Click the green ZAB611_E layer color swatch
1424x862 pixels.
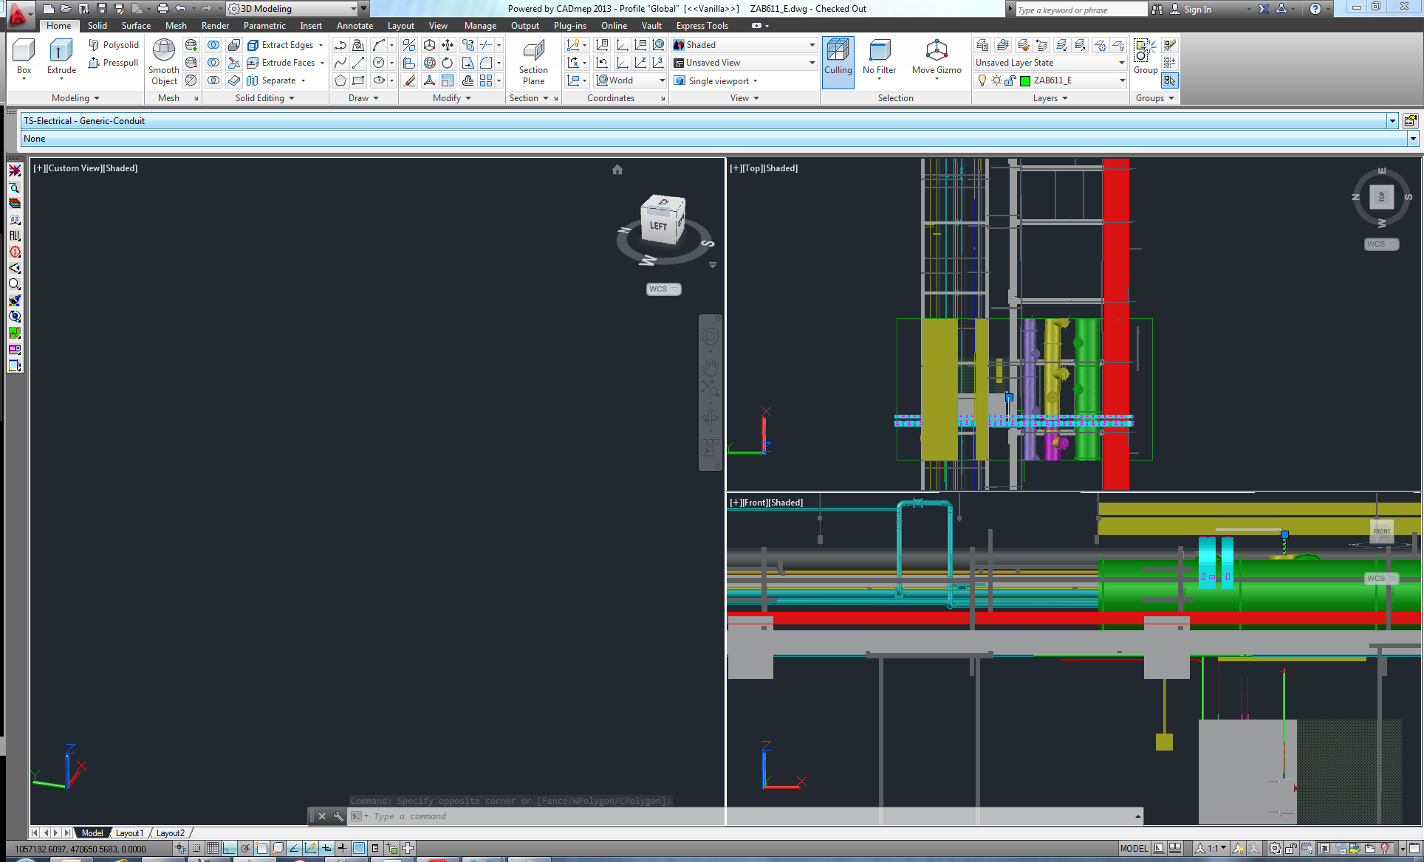pyautogui.click(x=1025, y=80)
